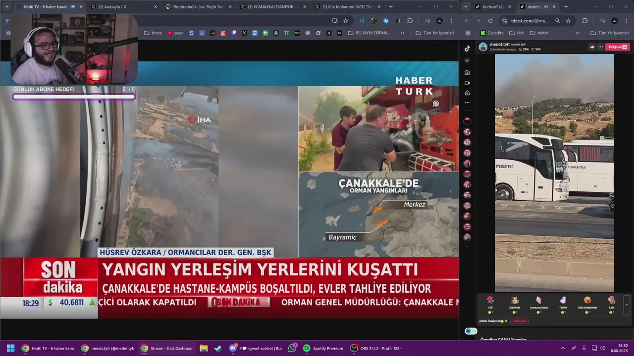The image size is (634, 356).
Task: Open WhatsApp from the taskbar
Action: (x=292, y=348)
